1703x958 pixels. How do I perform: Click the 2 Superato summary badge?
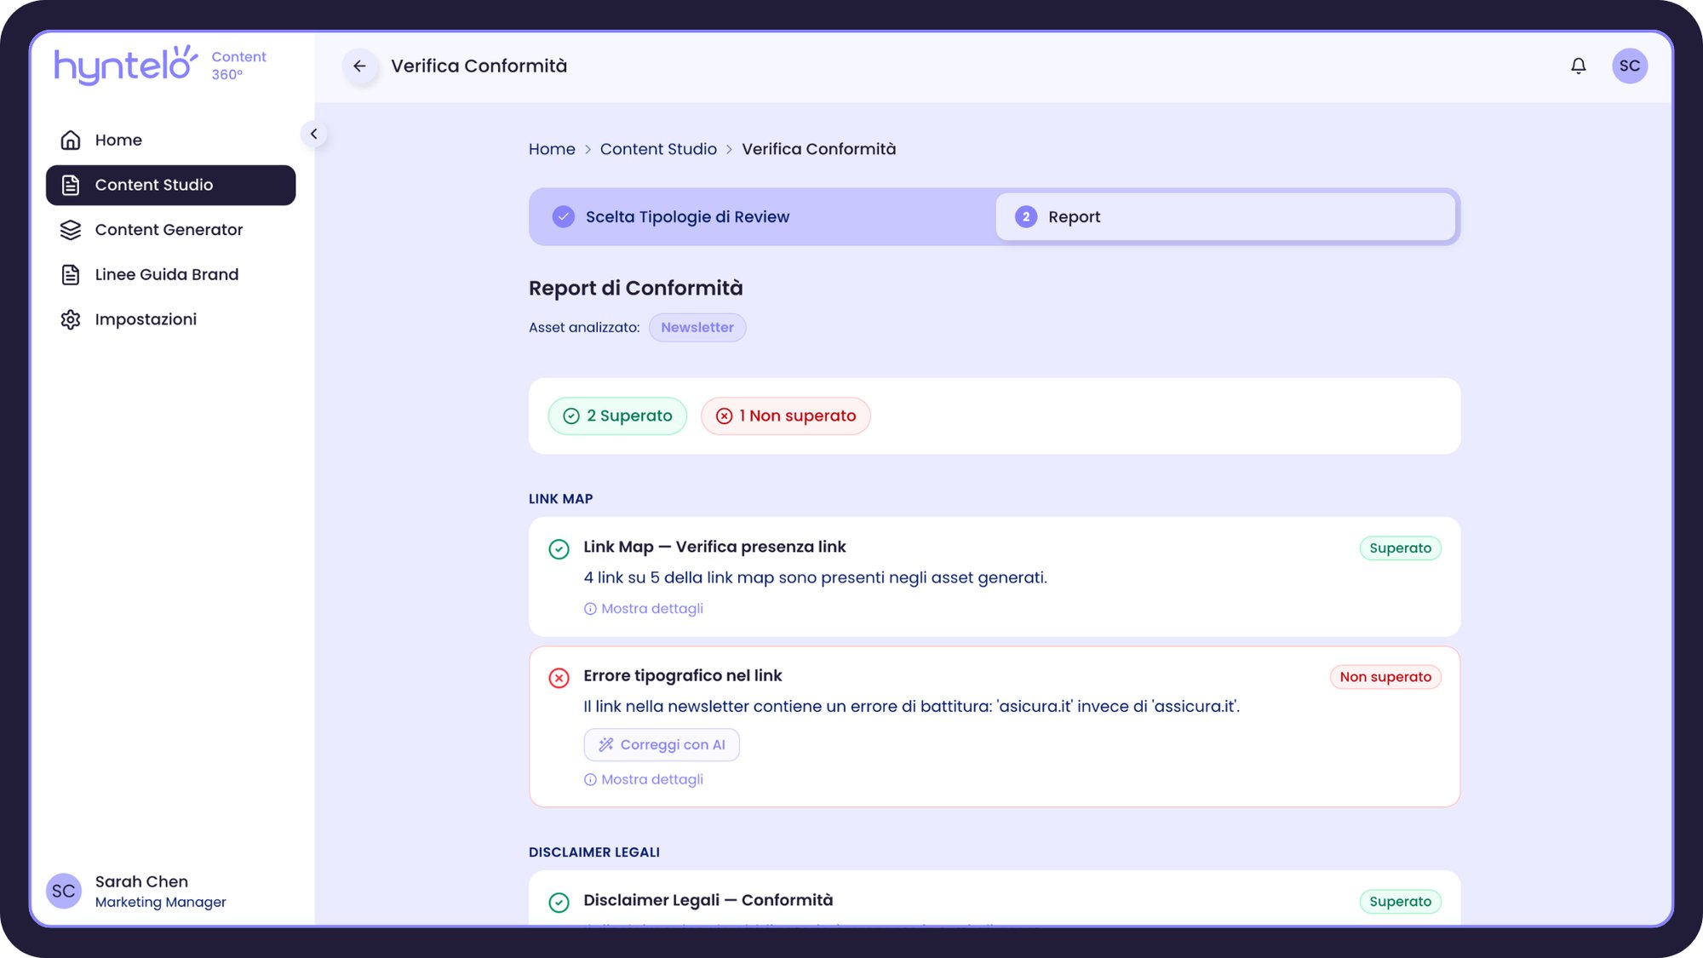click(x=617, y=416)
